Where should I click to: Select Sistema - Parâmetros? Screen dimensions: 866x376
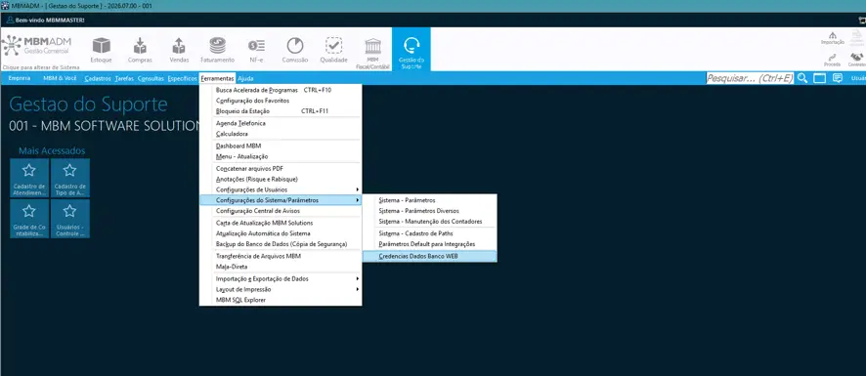[430, 200]
